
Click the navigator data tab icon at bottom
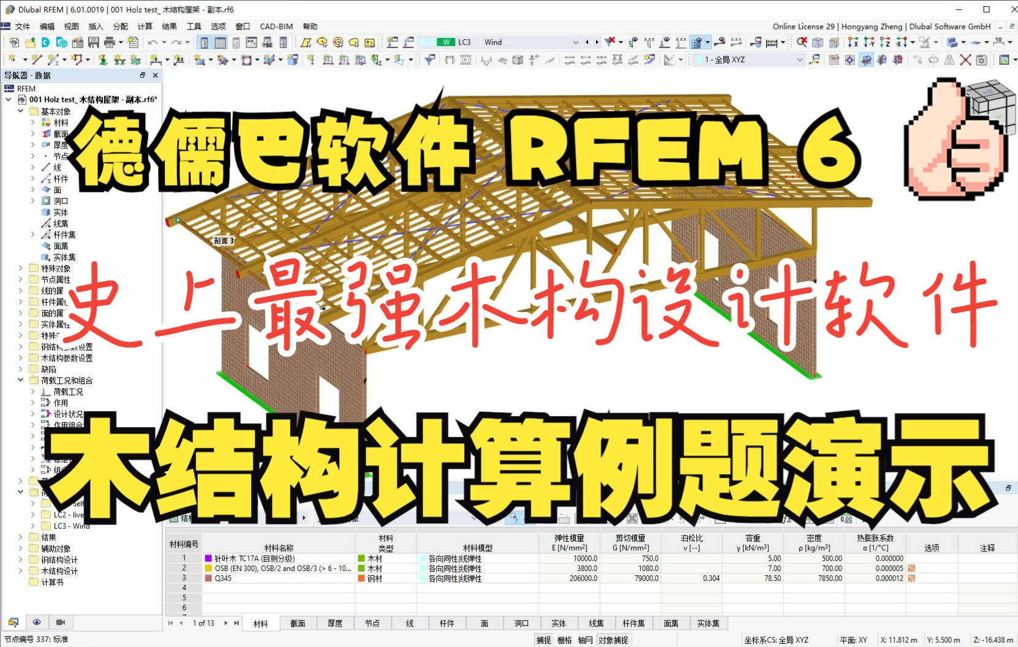tap(13, 622)
